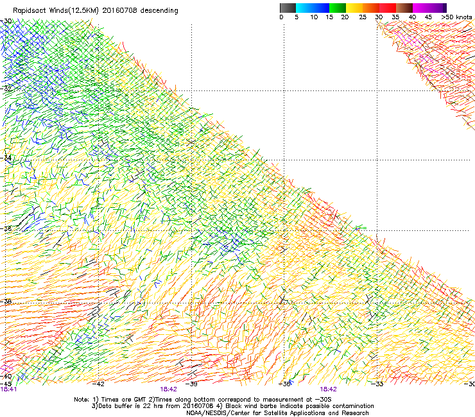
Task: Click the "Data buffer is 22 hrs" note line
Action: (x=232, y=406)
